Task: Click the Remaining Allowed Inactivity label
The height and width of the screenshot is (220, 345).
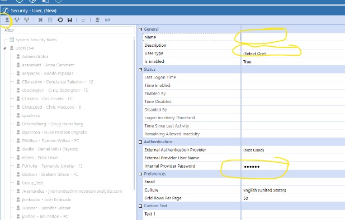Action: pyautogui.click(x=172, y=134)
